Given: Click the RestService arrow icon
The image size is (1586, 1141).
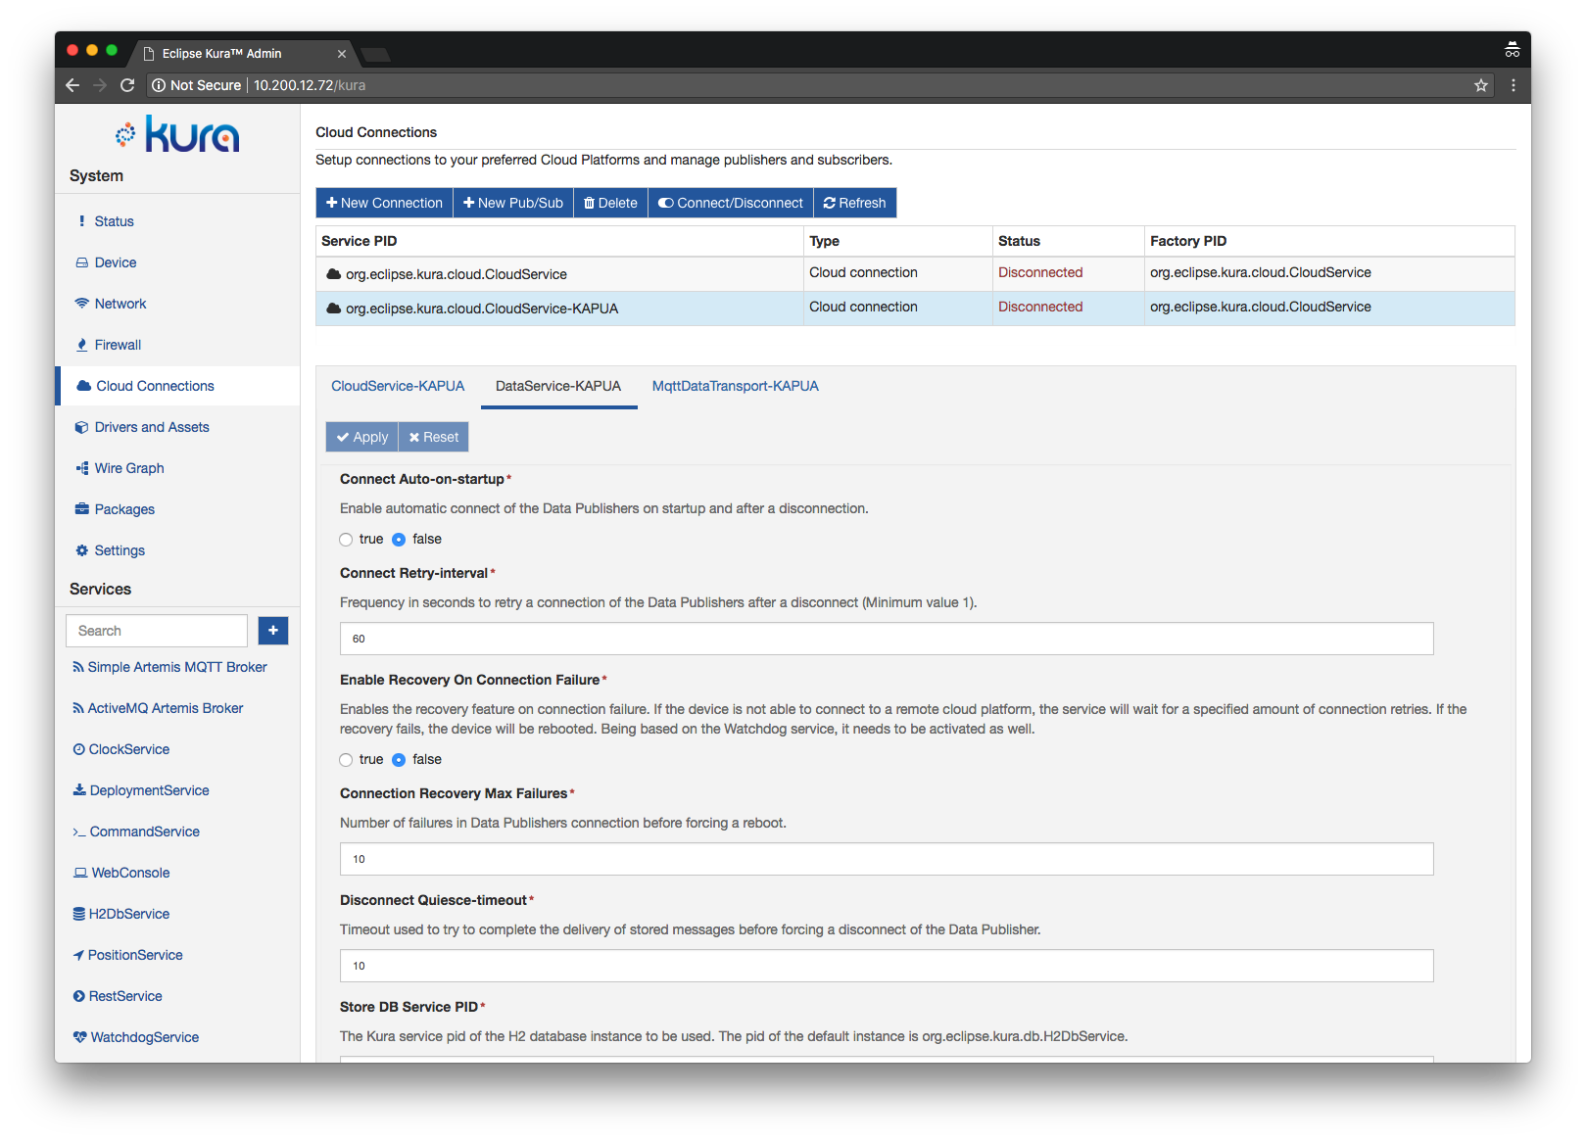Looking at the screenshot, I should click(79, 996).
